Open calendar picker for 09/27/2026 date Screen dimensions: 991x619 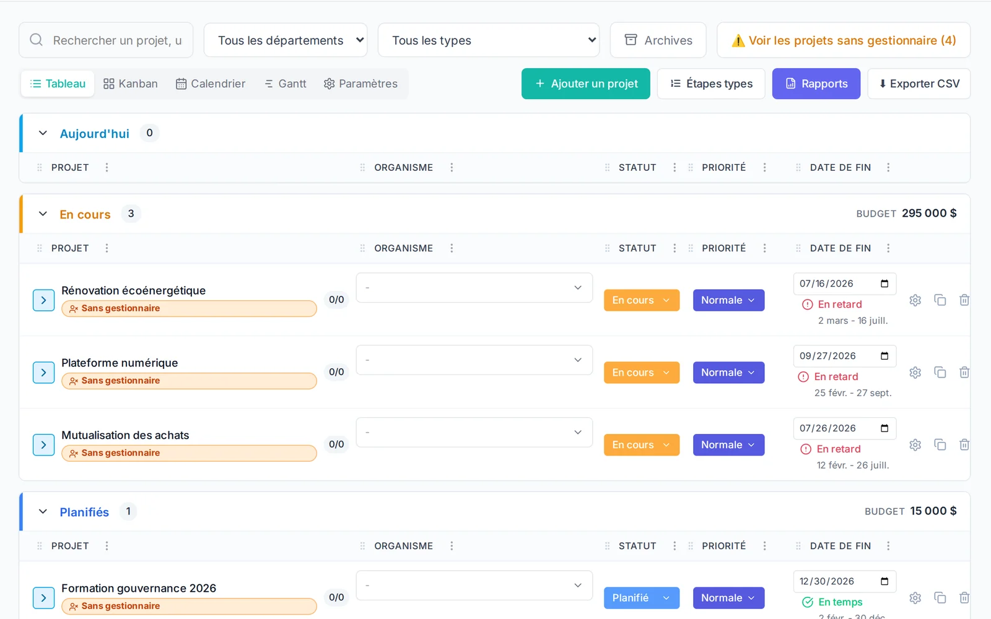tap(884, 356)
